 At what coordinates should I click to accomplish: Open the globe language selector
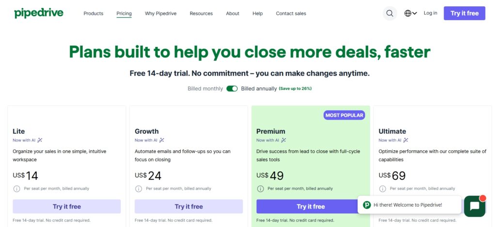410,14
